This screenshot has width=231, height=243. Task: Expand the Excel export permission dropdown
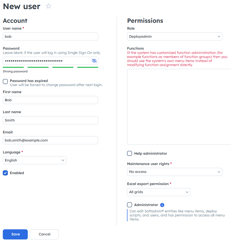[x=159, y=192]
